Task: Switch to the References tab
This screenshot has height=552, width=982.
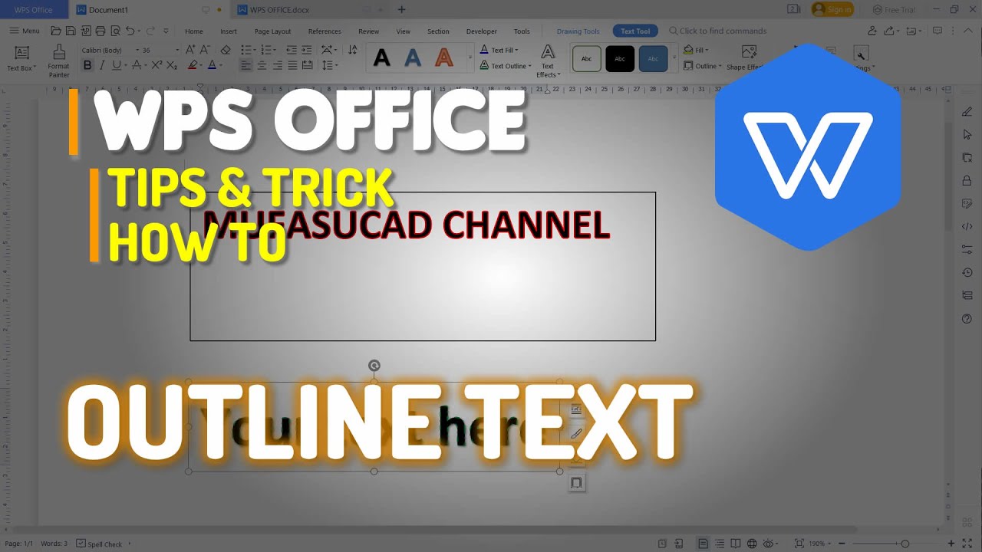Action: (325, 31)
